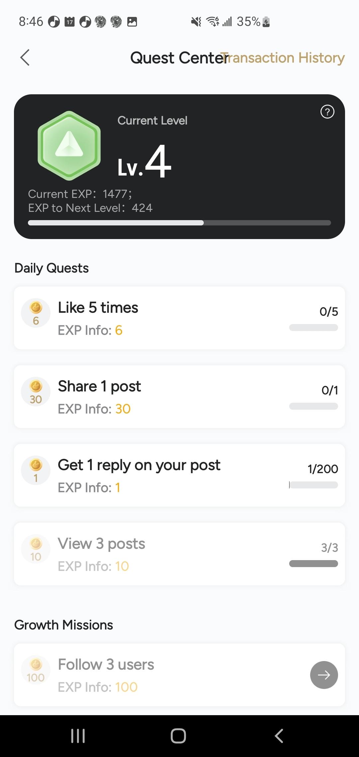Image resolution: width=359 pixels, height=757 pixels.
Task: Tap the 6 EXP coin icon
Action: [36, 313]
